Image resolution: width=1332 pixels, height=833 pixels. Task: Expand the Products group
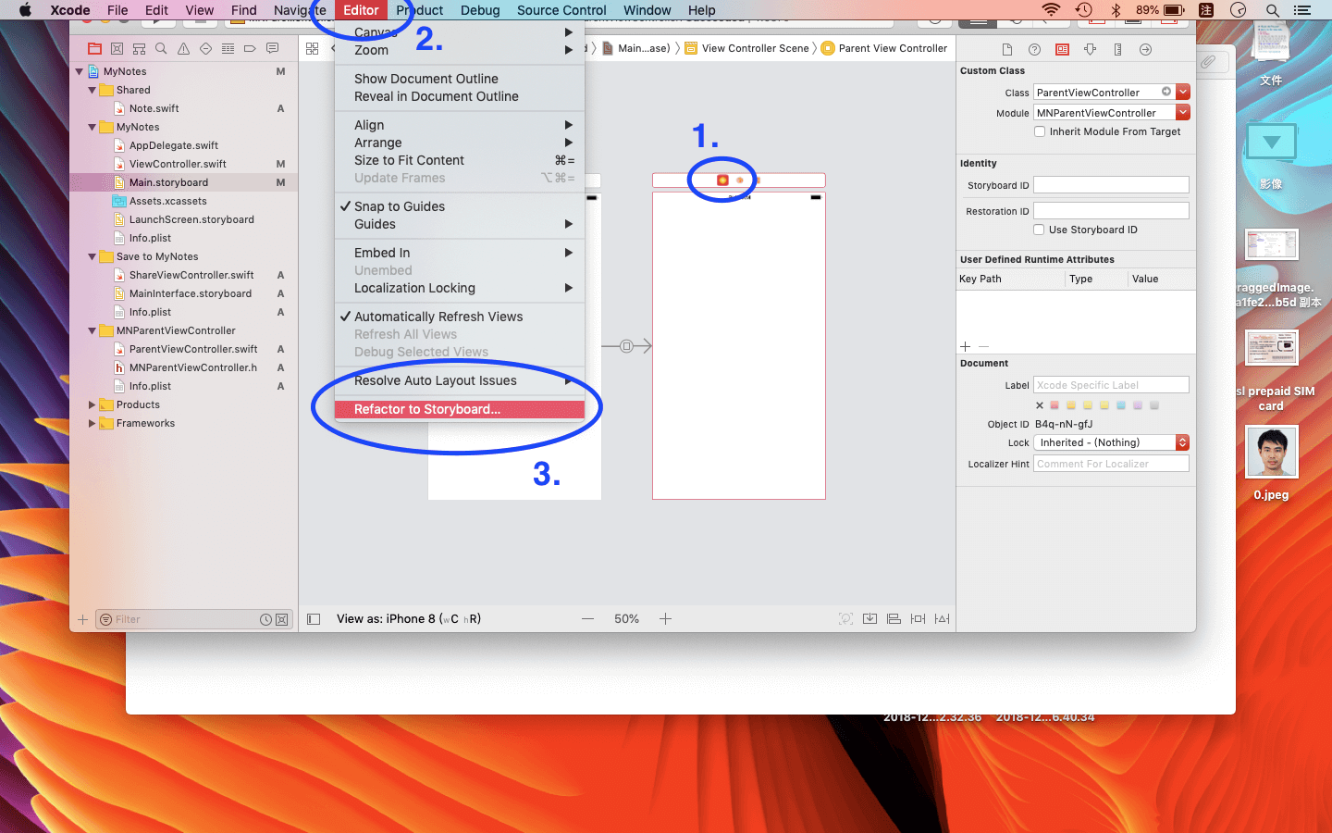92,404
